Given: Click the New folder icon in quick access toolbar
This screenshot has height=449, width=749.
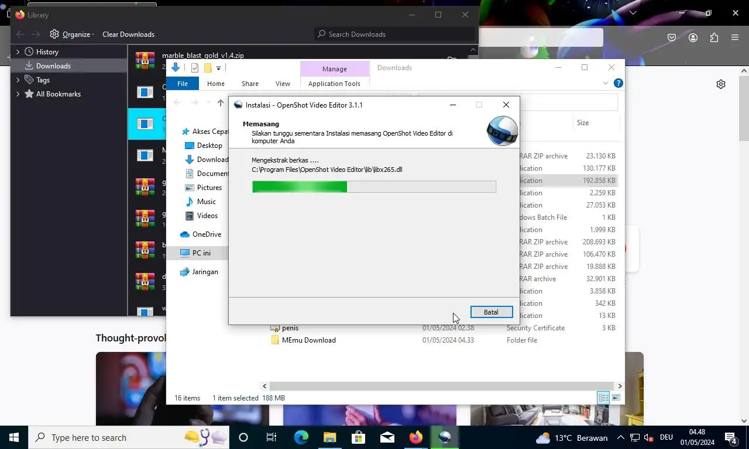Looking at the screenshot, I should pyautogui.click(x=208, y=68).
